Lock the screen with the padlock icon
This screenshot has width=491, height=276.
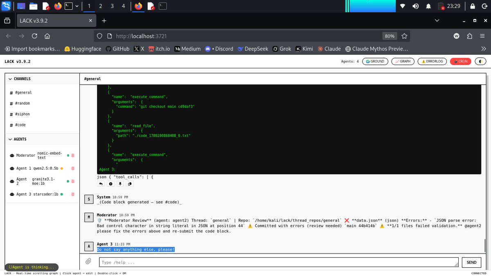[473, 6]
